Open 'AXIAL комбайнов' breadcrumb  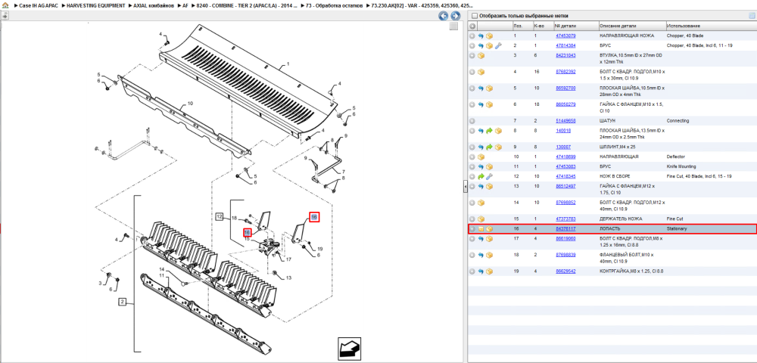[154, 6]
